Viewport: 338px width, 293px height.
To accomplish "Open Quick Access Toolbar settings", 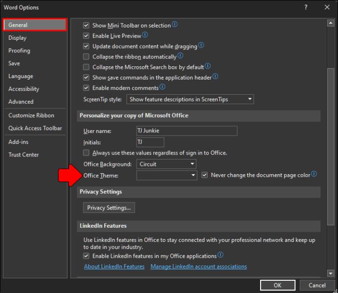I will pyautogui.click(x=35, y=128).
